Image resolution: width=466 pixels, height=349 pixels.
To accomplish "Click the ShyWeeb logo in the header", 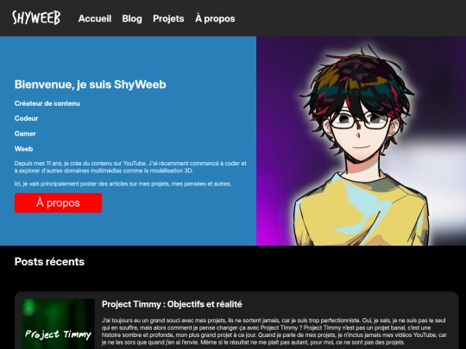I will [x=36, y=18].
